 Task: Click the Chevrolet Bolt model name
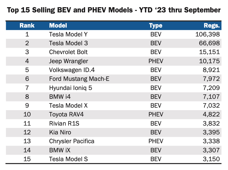coord(68,52)
